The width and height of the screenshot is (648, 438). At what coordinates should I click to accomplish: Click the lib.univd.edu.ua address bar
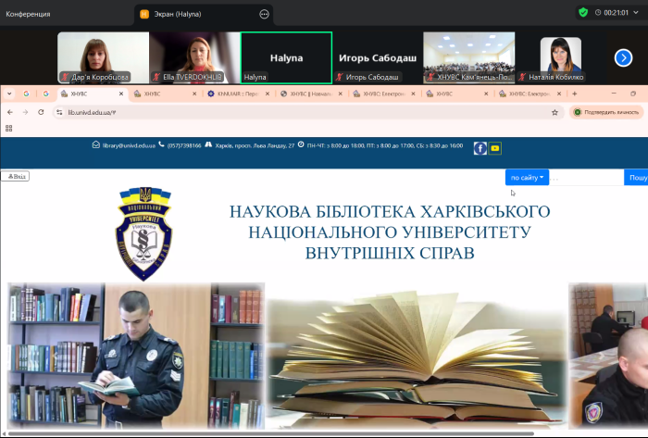pyautogui.click(x=278, y=112)
